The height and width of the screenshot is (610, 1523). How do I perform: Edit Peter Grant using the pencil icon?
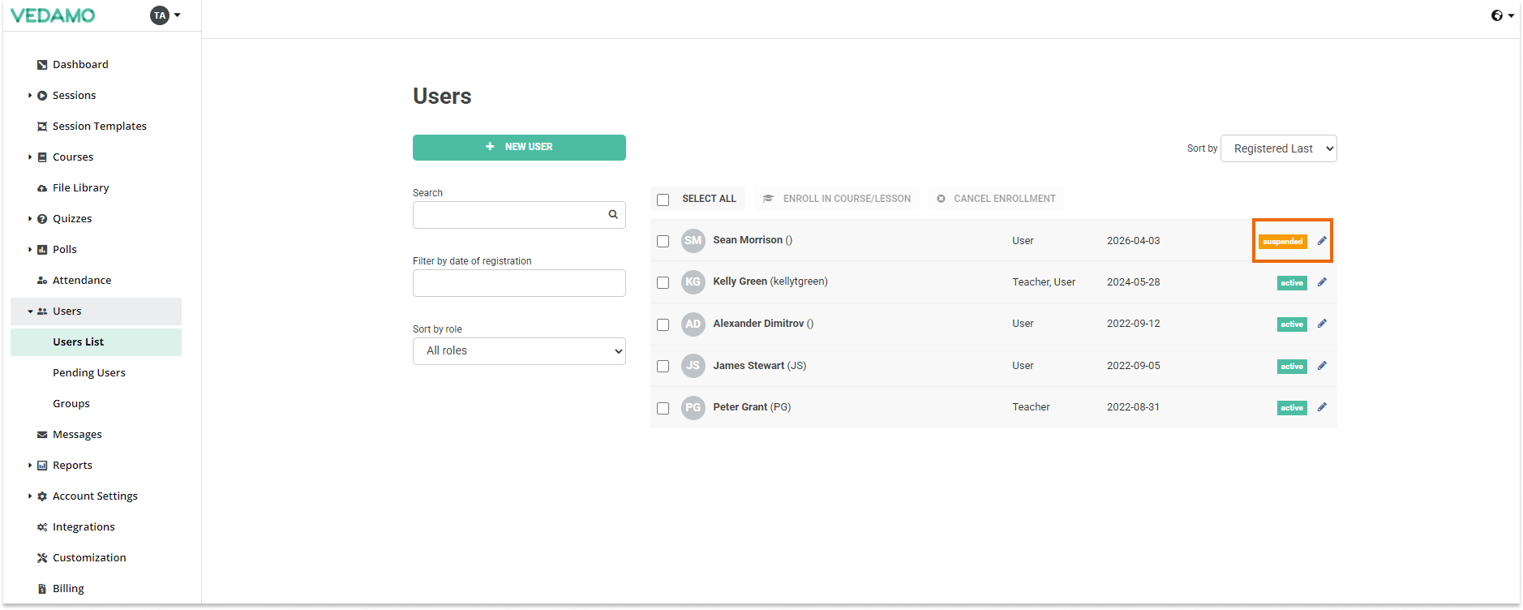click(x=1322, y=407)
